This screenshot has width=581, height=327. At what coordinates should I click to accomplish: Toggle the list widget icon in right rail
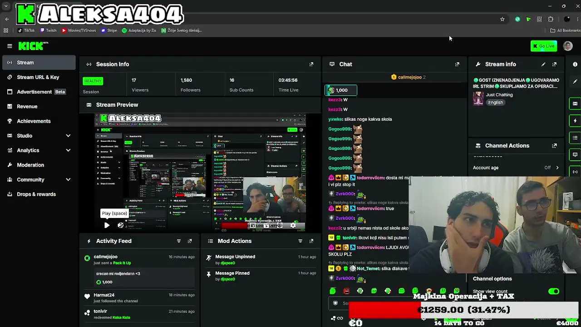point(575,138)
